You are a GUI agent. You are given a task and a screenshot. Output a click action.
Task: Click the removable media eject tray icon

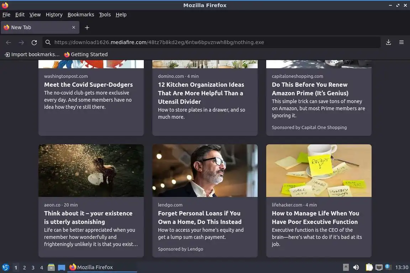(x=346, y=267)
